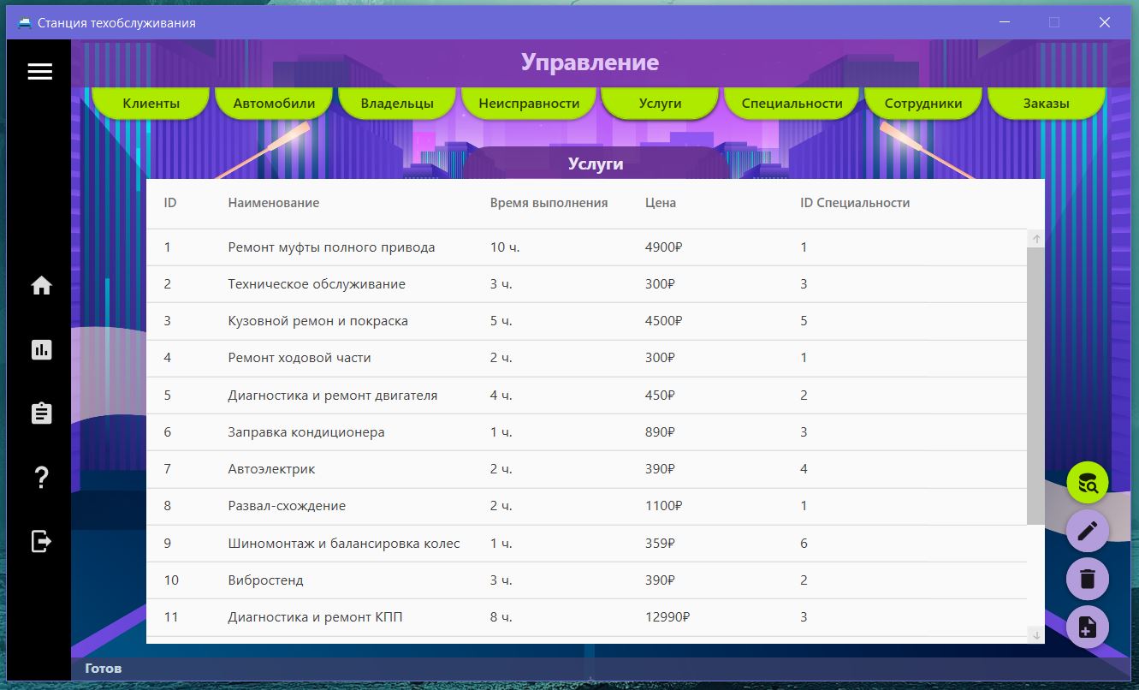Open the Владельцы tab
1139x690 pixels.
point(397,104)
